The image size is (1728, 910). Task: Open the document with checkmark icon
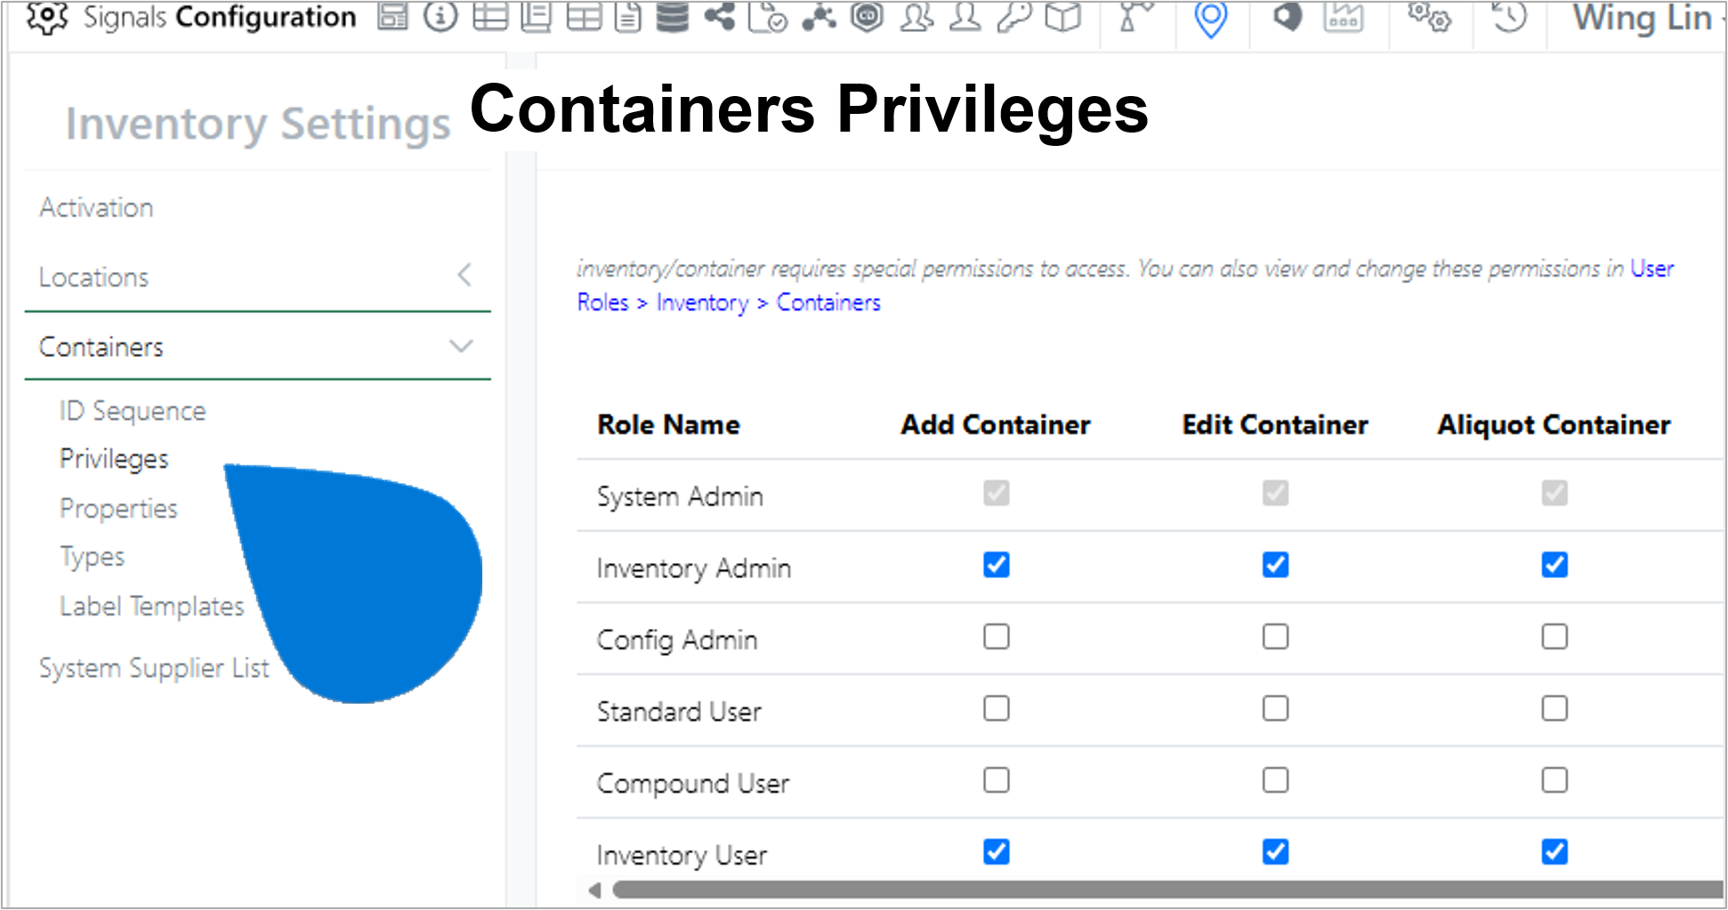tap(767, 16)
